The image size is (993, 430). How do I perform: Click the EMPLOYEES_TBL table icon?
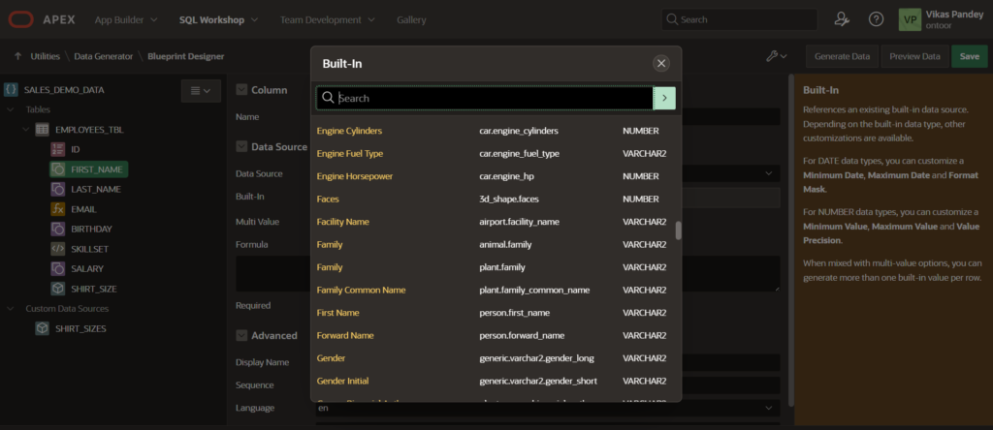(42, 129)
